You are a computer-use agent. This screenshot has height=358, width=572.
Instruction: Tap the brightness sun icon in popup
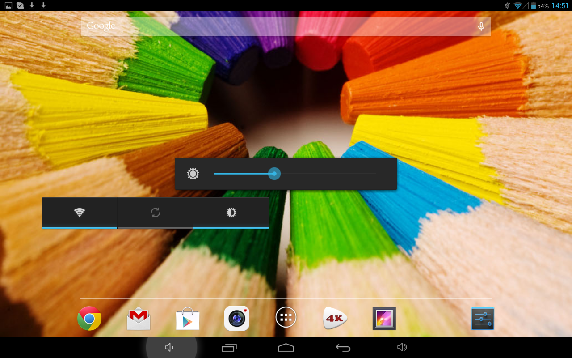pyautogui.click(x=193, y=174)
